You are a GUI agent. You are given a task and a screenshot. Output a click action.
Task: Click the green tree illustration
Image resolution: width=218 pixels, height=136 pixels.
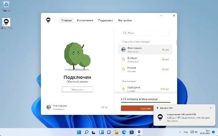click(77, 56)
